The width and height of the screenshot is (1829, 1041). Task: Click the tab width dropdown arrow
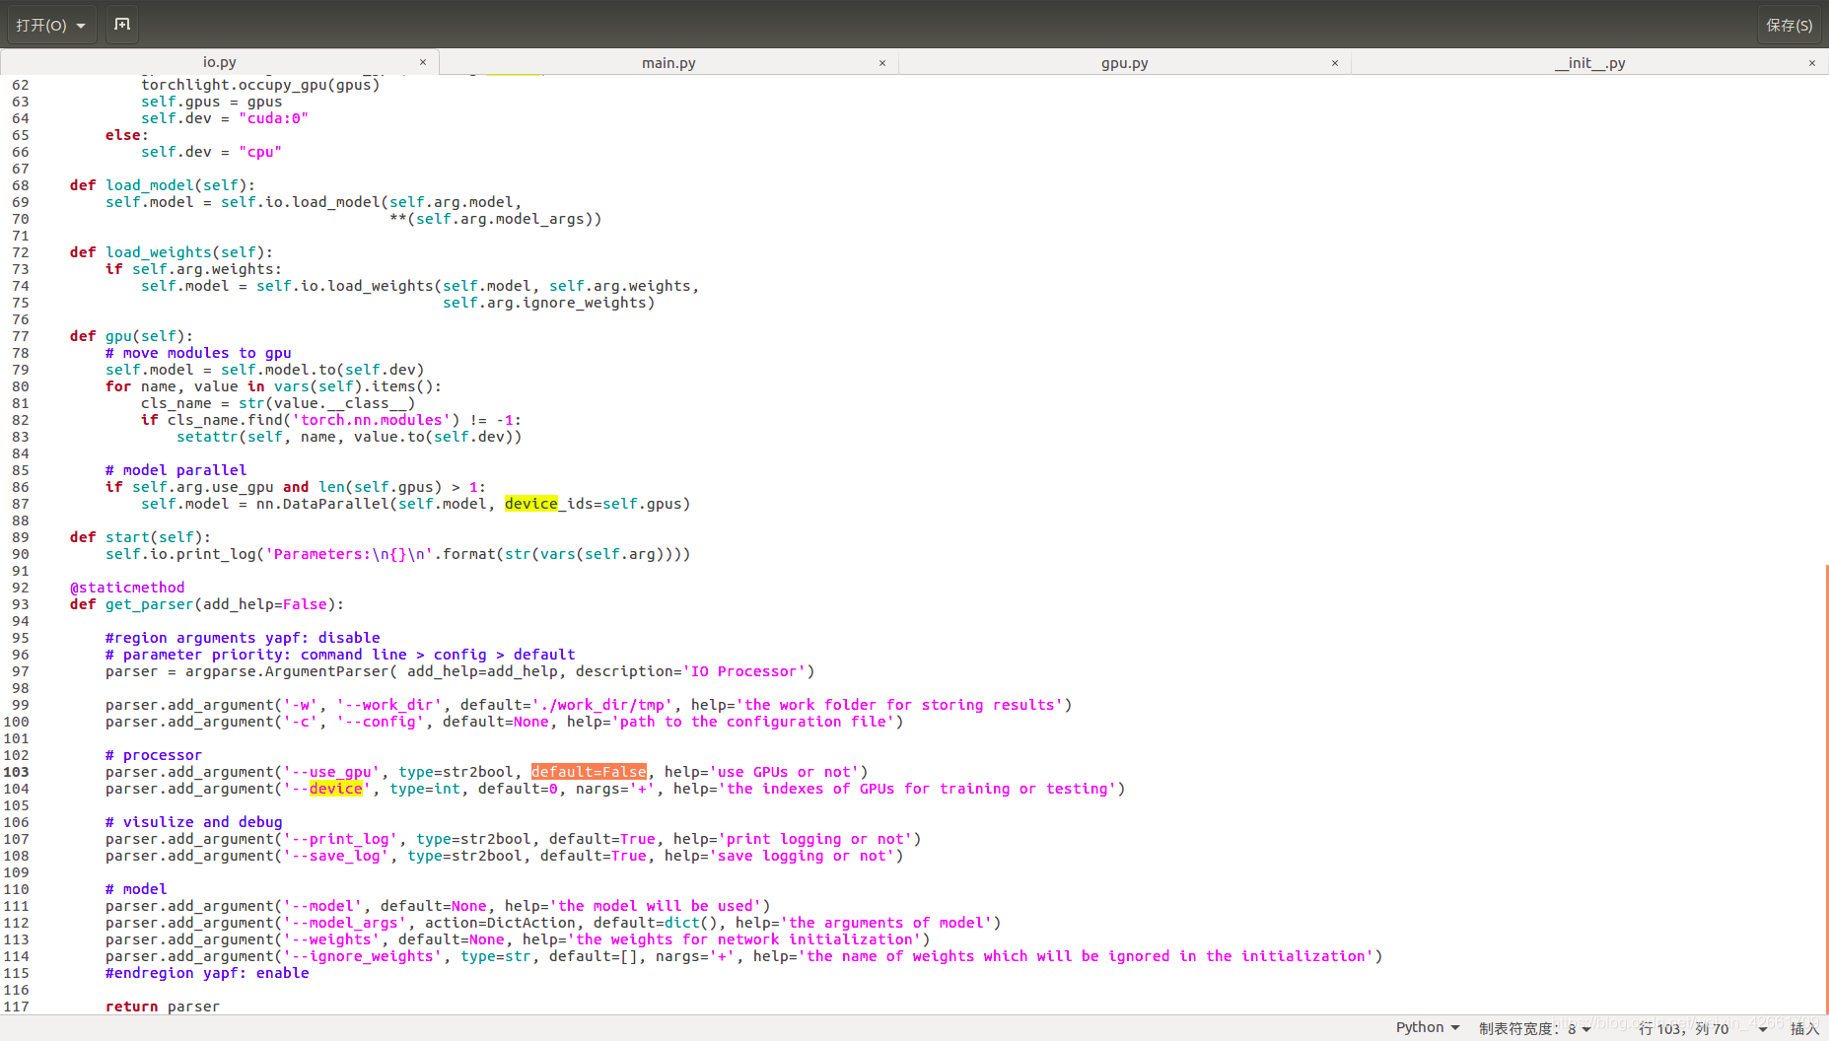[1587, 1028]
